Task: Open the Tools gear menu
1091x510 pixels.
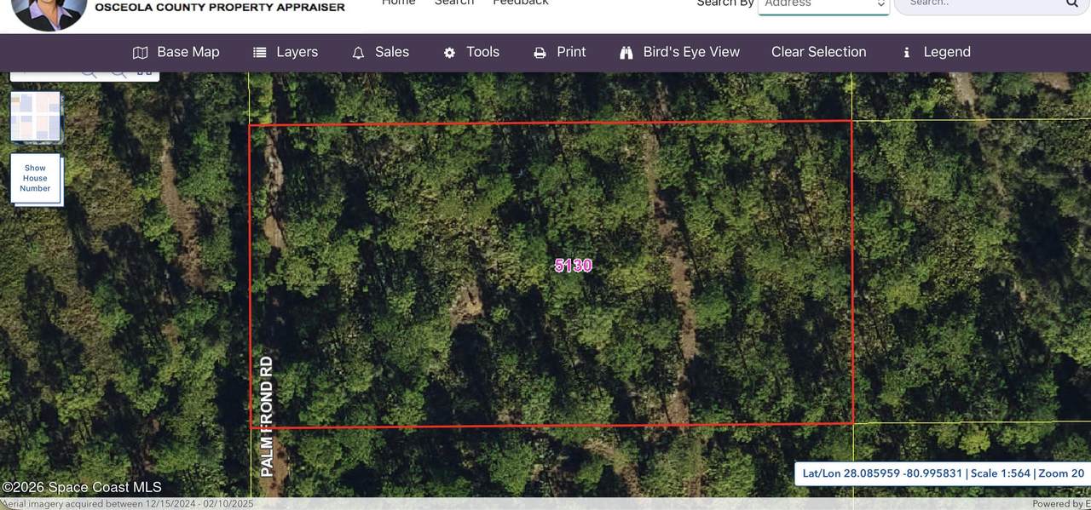Action: (471, 52)
